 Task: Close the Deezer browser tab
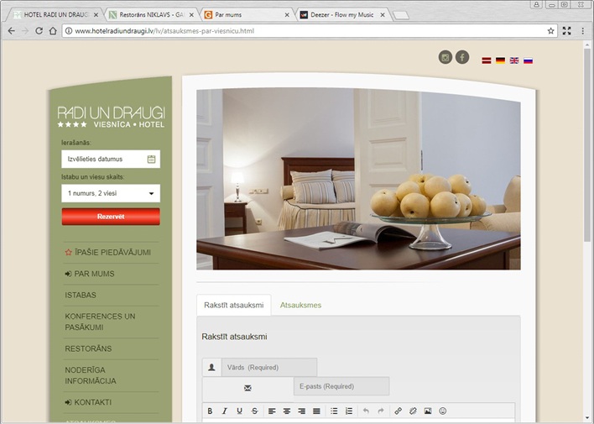click(x=383, y=15)
